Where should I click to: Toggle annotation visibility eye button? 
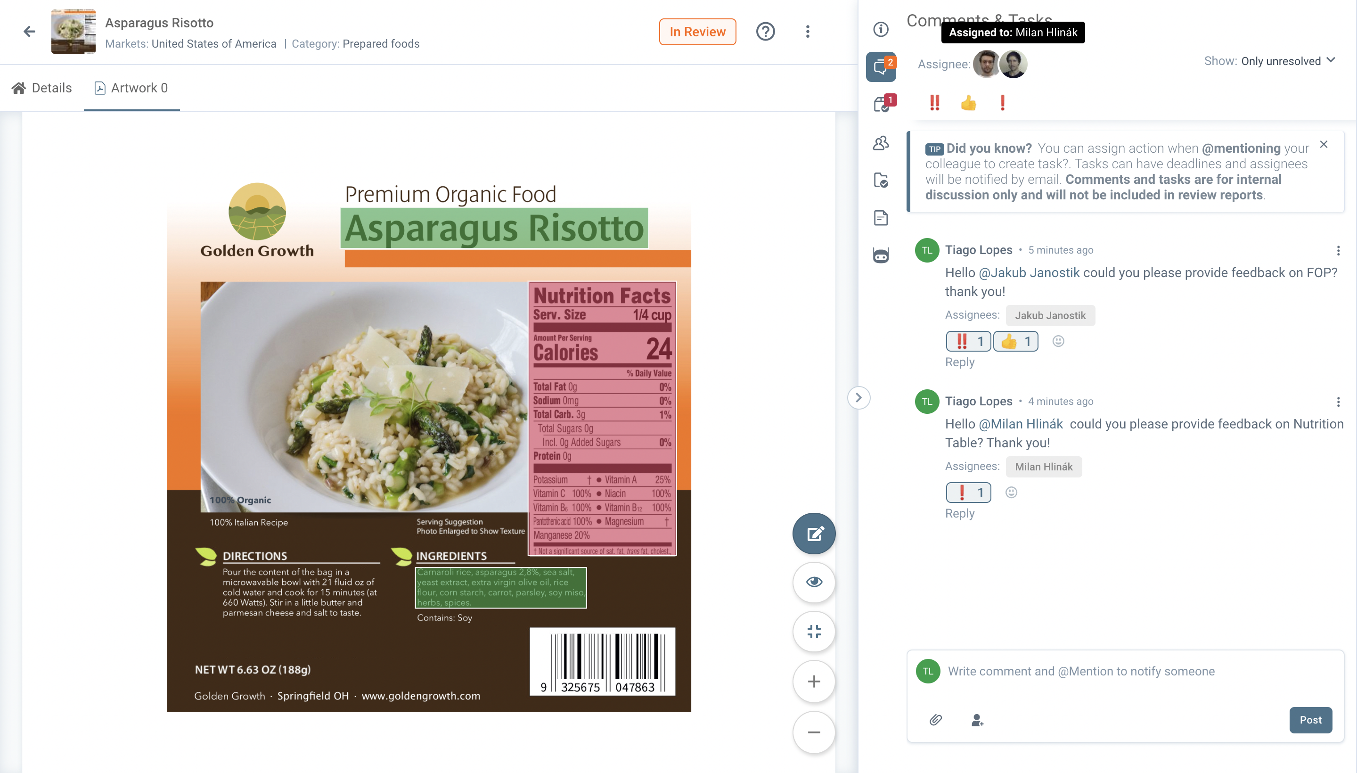tap(814, 583)
